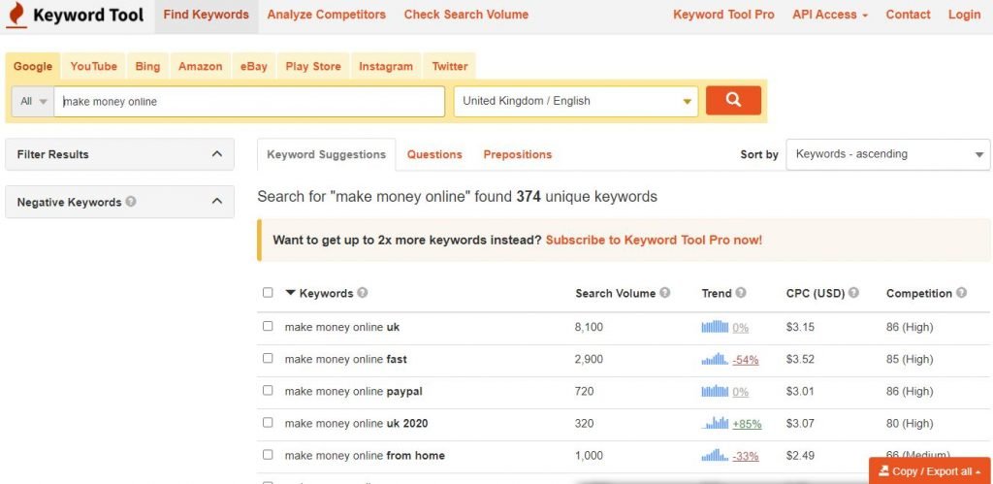993x484 pixels.
Task: Open the Questions tab
Action: click(434, 154)
